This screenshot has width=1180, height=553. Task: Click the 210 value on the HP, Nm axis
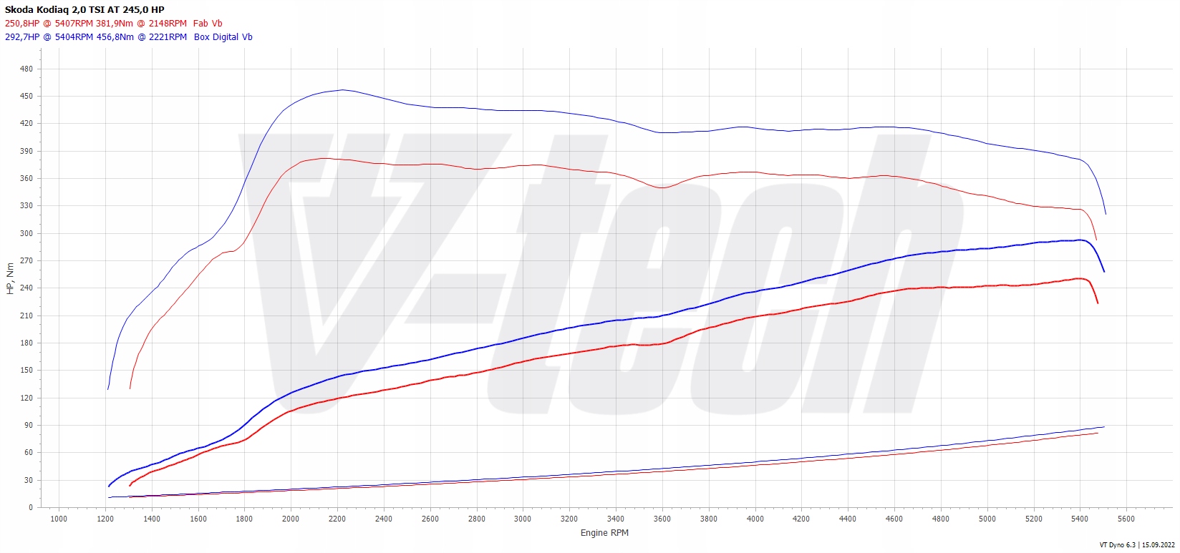click(26, 315)
